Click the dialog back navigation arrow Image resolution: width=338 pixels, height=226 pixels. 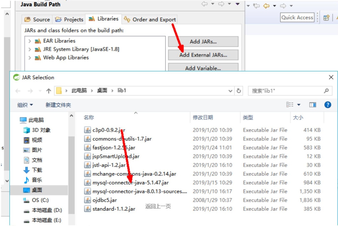[x=18, y=91]
